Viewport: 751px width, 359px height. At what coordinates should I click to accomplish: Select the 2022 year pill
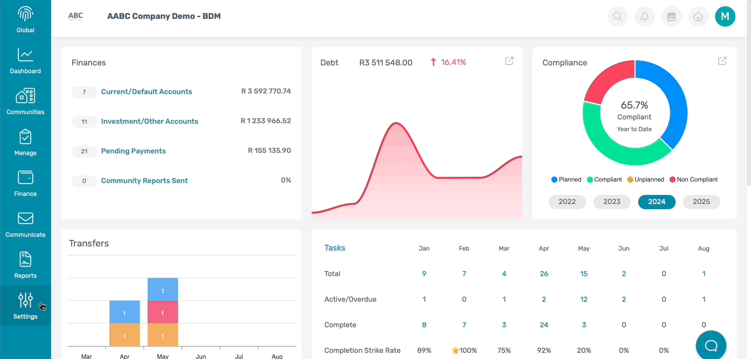coord(567,201)
